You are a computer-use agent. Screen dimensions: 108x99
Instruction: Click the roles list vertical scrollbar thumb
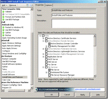click(x=95, y=42)
